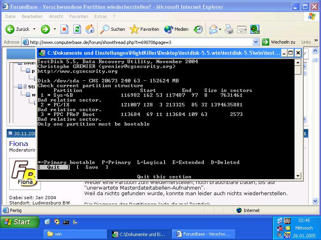
Task: Click the Print icon in toolbar
Action: click(x=229, y=29)
